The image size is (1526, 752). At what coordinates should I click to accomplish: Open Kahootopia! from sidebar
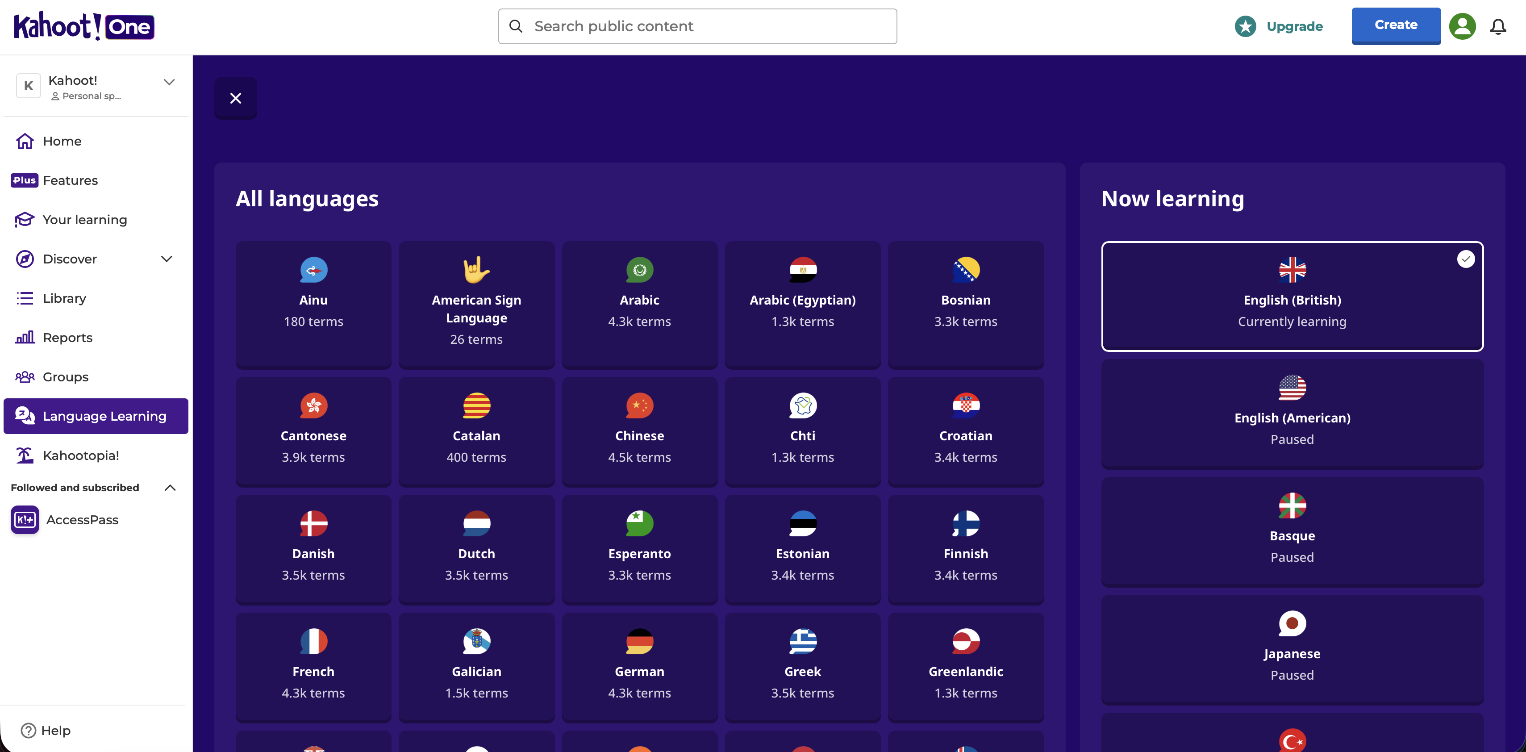[96, 455]
